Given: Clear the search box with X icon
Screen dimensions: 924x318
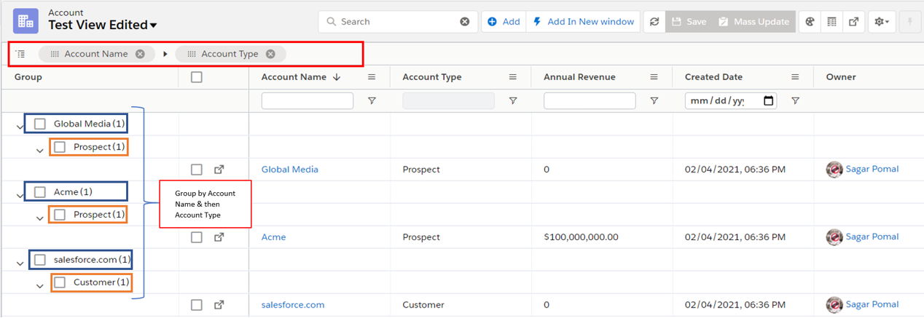Looking at the screenshot, I should click(464, 22).
